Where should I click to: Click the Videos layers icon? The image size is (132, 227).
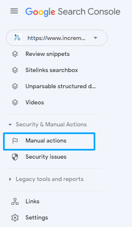click(x=15, y=103)
